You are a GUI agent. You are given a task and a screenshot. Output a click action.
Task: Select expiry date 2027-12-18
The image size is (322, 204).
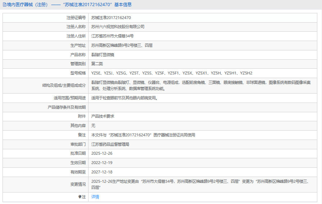(x=102, y=172)
